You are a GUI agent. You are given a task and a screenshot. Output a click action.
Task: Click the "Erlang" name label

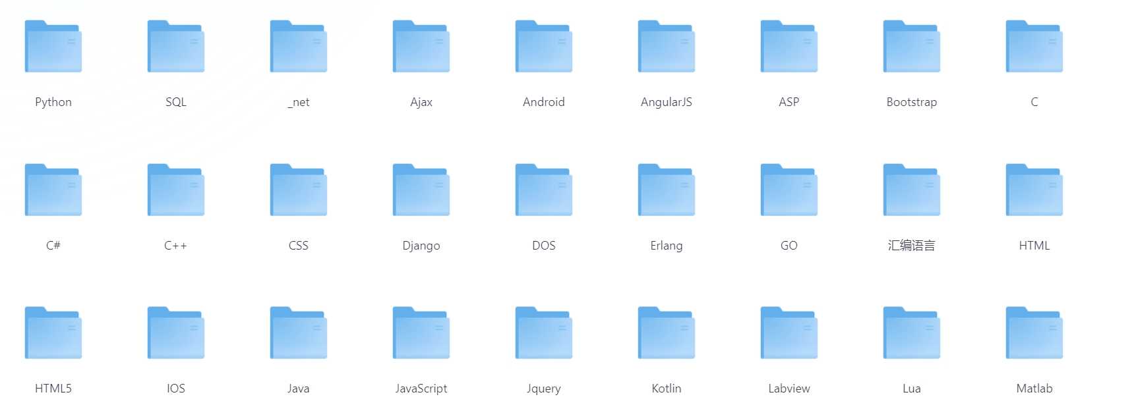pos(667,246)
